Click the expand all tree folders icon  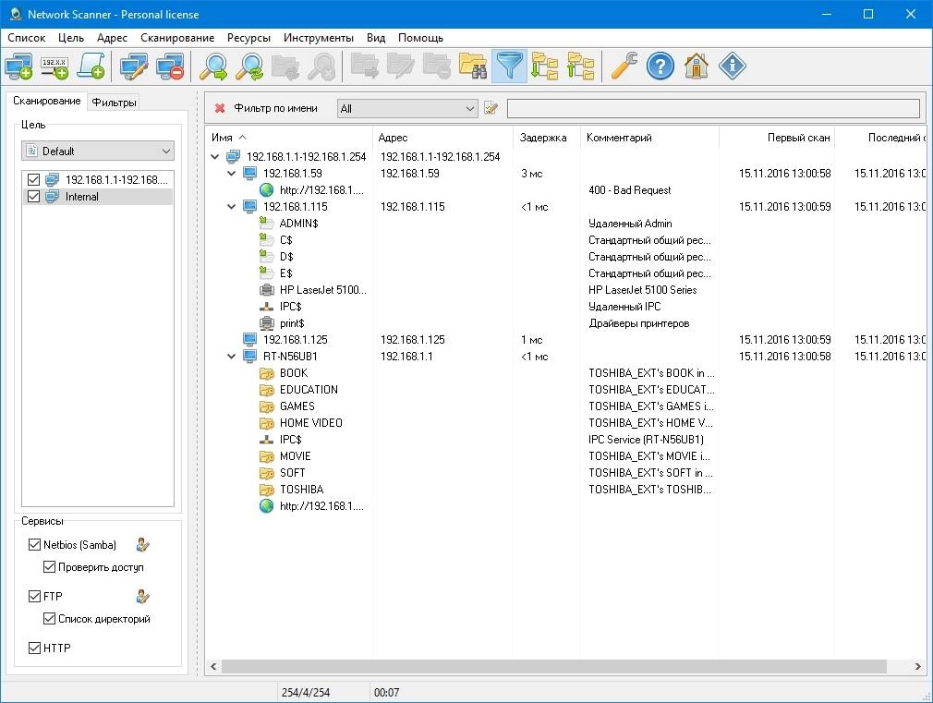pos(544,67)
